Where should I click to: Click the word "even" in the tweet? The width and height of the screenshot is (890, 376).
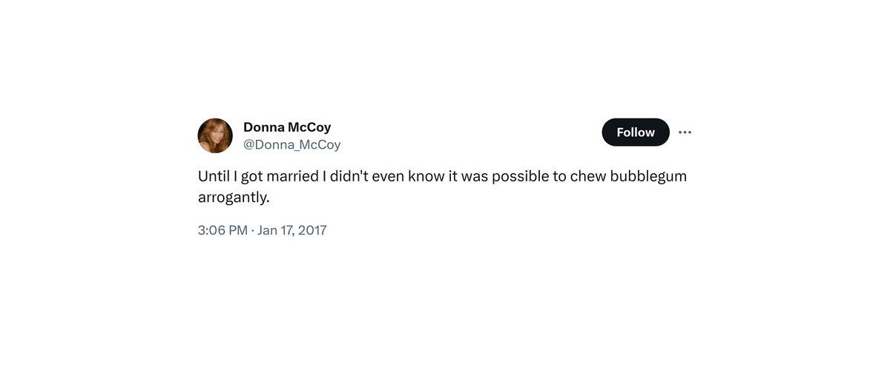tap(388, 177)
